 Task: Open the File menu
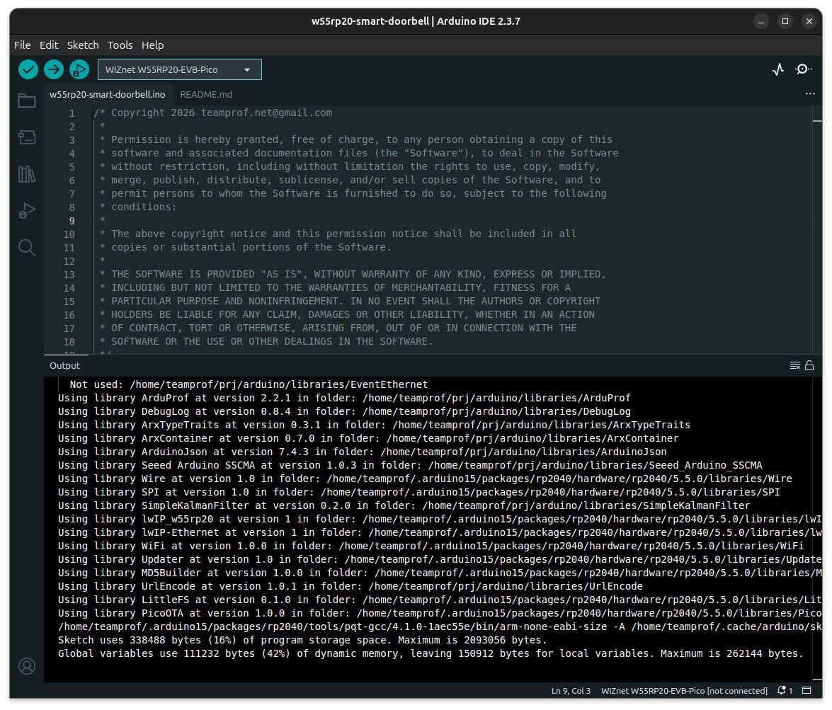pyautogui.click(x=22, y=45)
